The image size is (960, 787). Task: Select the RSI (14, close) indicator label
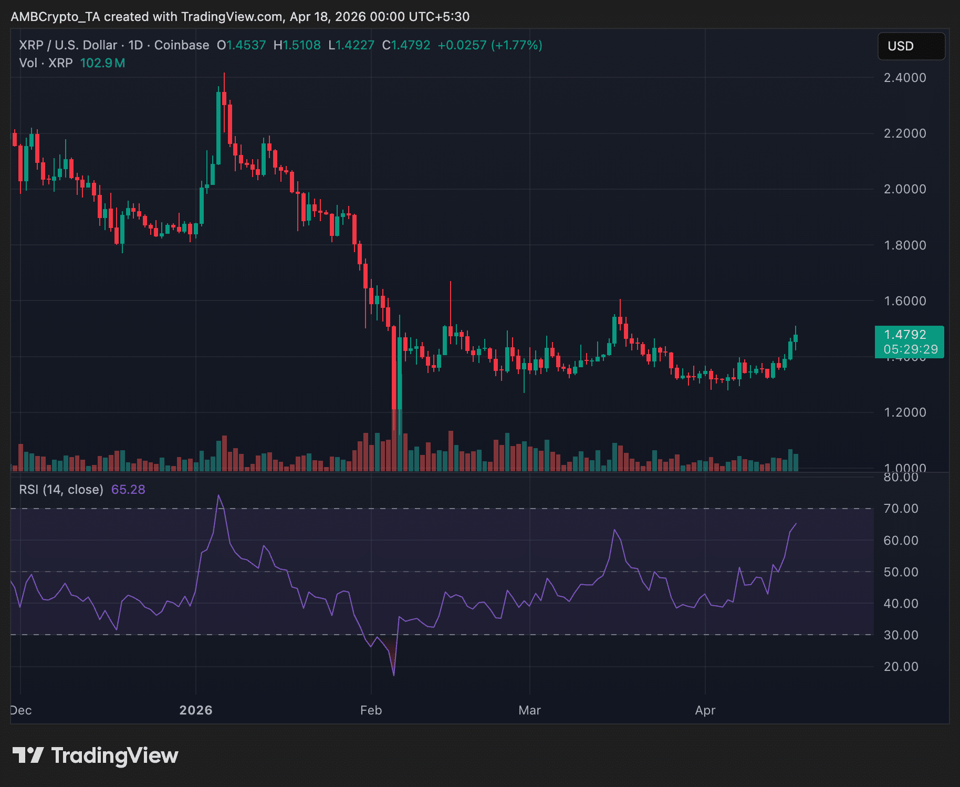pos(61,489)
